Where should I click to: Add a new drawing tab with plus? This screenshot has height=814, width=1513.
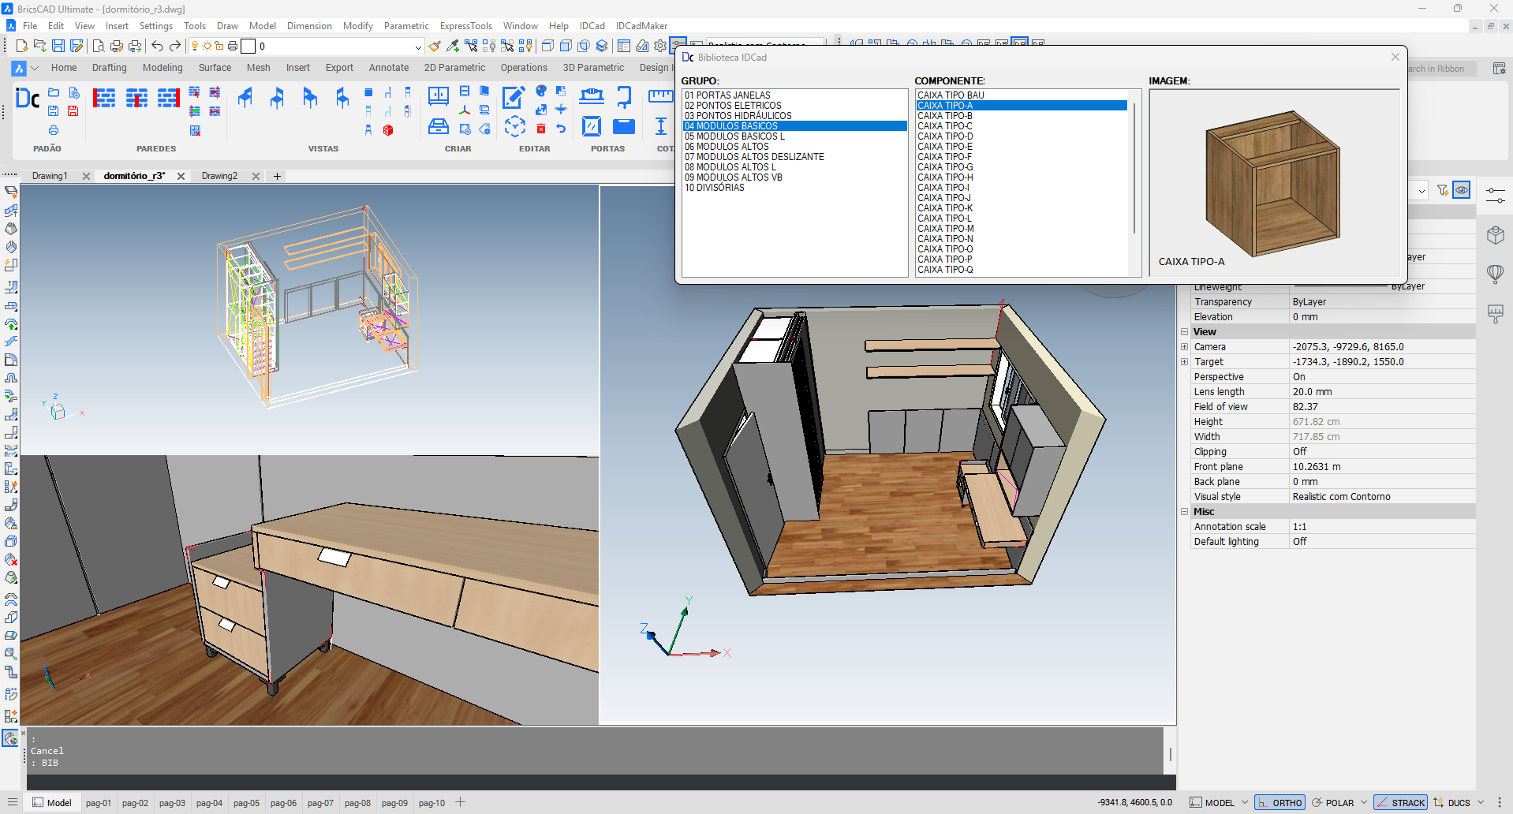(x=277, y=176)
